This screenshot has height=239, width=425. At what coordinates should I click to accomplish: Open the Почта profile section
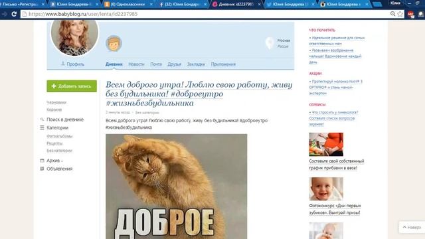coord(156,64)
